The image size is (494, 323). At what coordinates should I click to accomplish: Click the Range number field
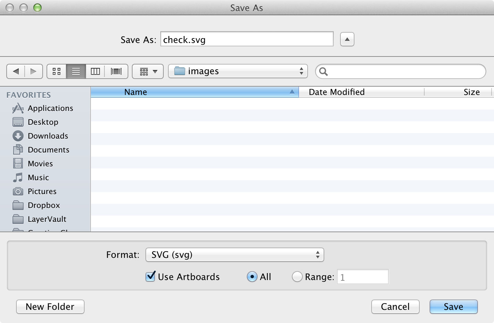tap(363, 277)
